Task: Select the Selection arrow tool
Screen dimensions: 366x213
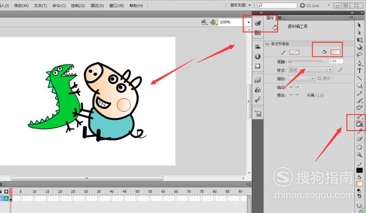Action: tap(359, 25)
